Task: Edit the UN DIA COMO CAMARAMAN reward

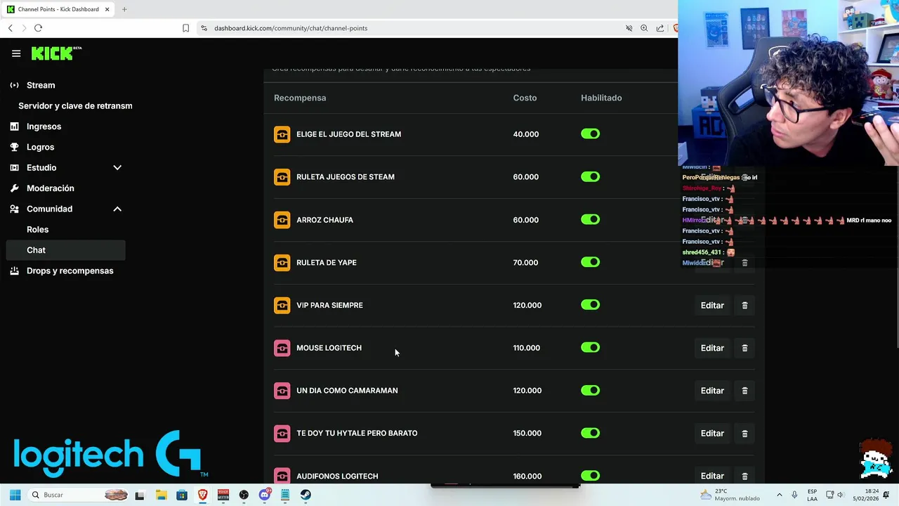Action: [x=712, y=391]
